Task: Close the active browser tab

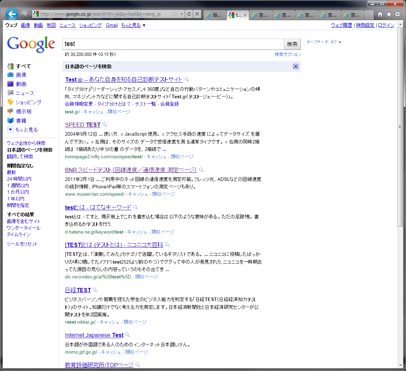Action: pos(245,15)
